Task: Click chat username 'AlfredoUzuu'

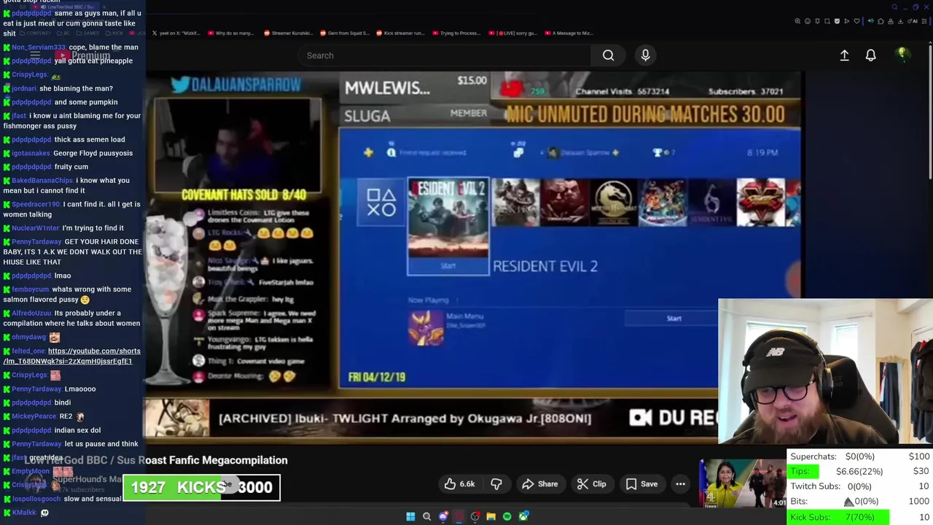Action: click(31, 313)
